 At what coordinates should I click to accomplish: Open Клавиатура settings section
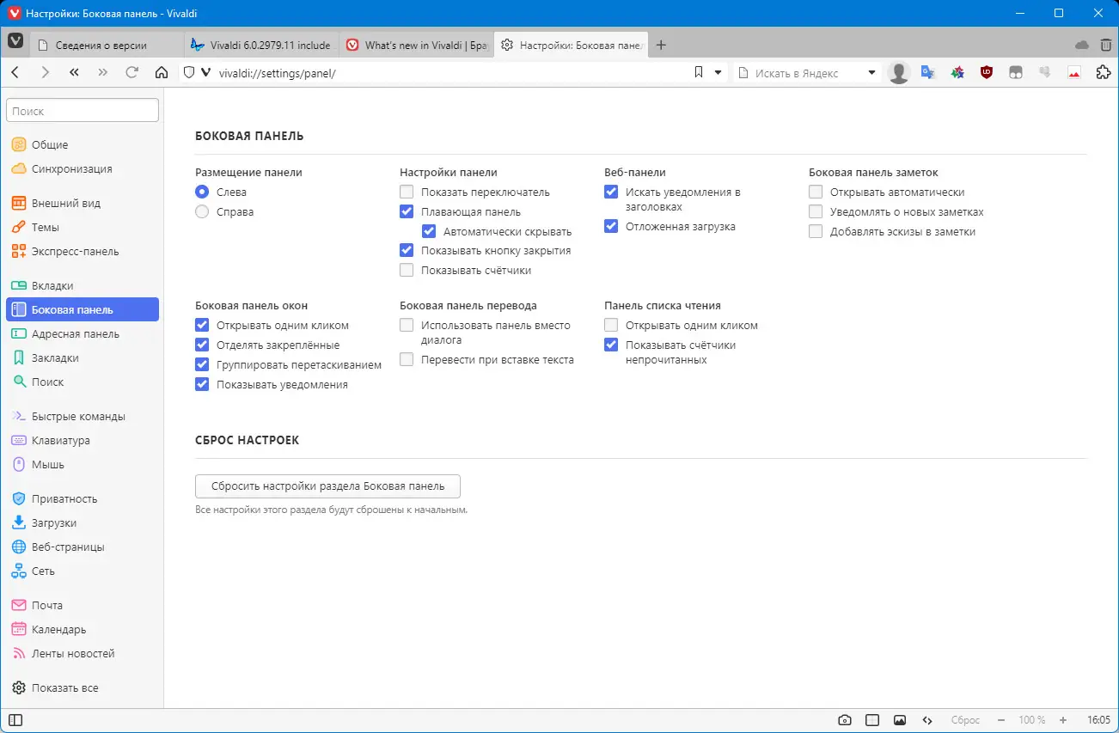pyautogui.click(x=83, y=441)
